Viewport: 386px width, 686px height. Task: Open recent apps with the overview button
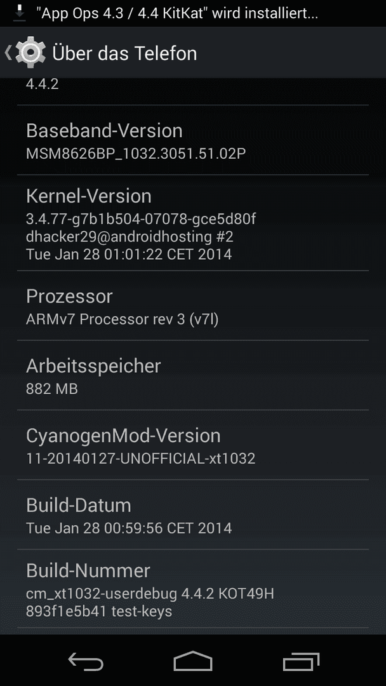(x=301, y=661)
